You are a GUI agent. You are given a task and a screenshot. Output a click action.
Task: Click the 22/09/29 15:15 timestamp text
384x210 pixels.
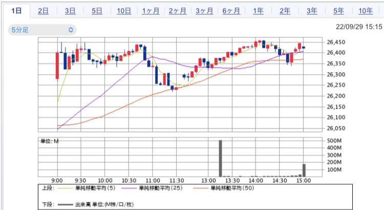click(x=359, y=27)
